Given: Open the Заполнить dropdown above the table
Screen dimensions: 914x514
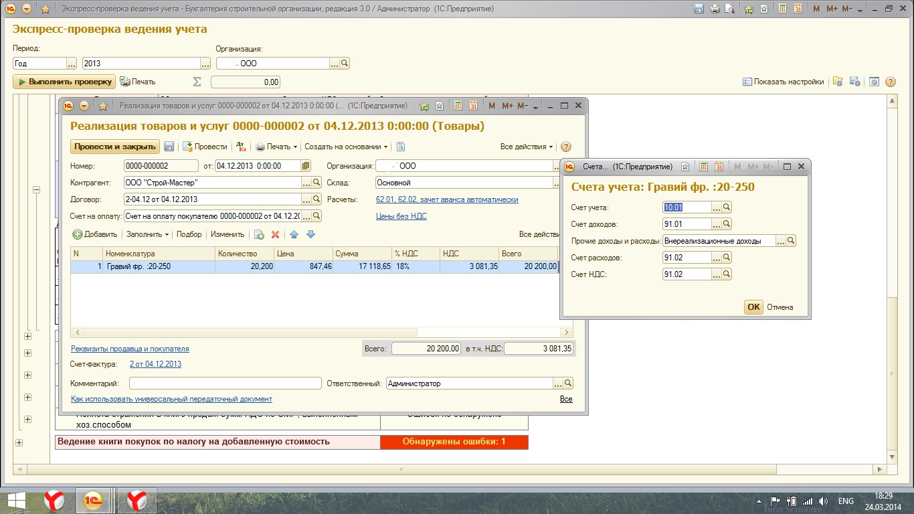Looking at the screenshot, I should 147,234.
